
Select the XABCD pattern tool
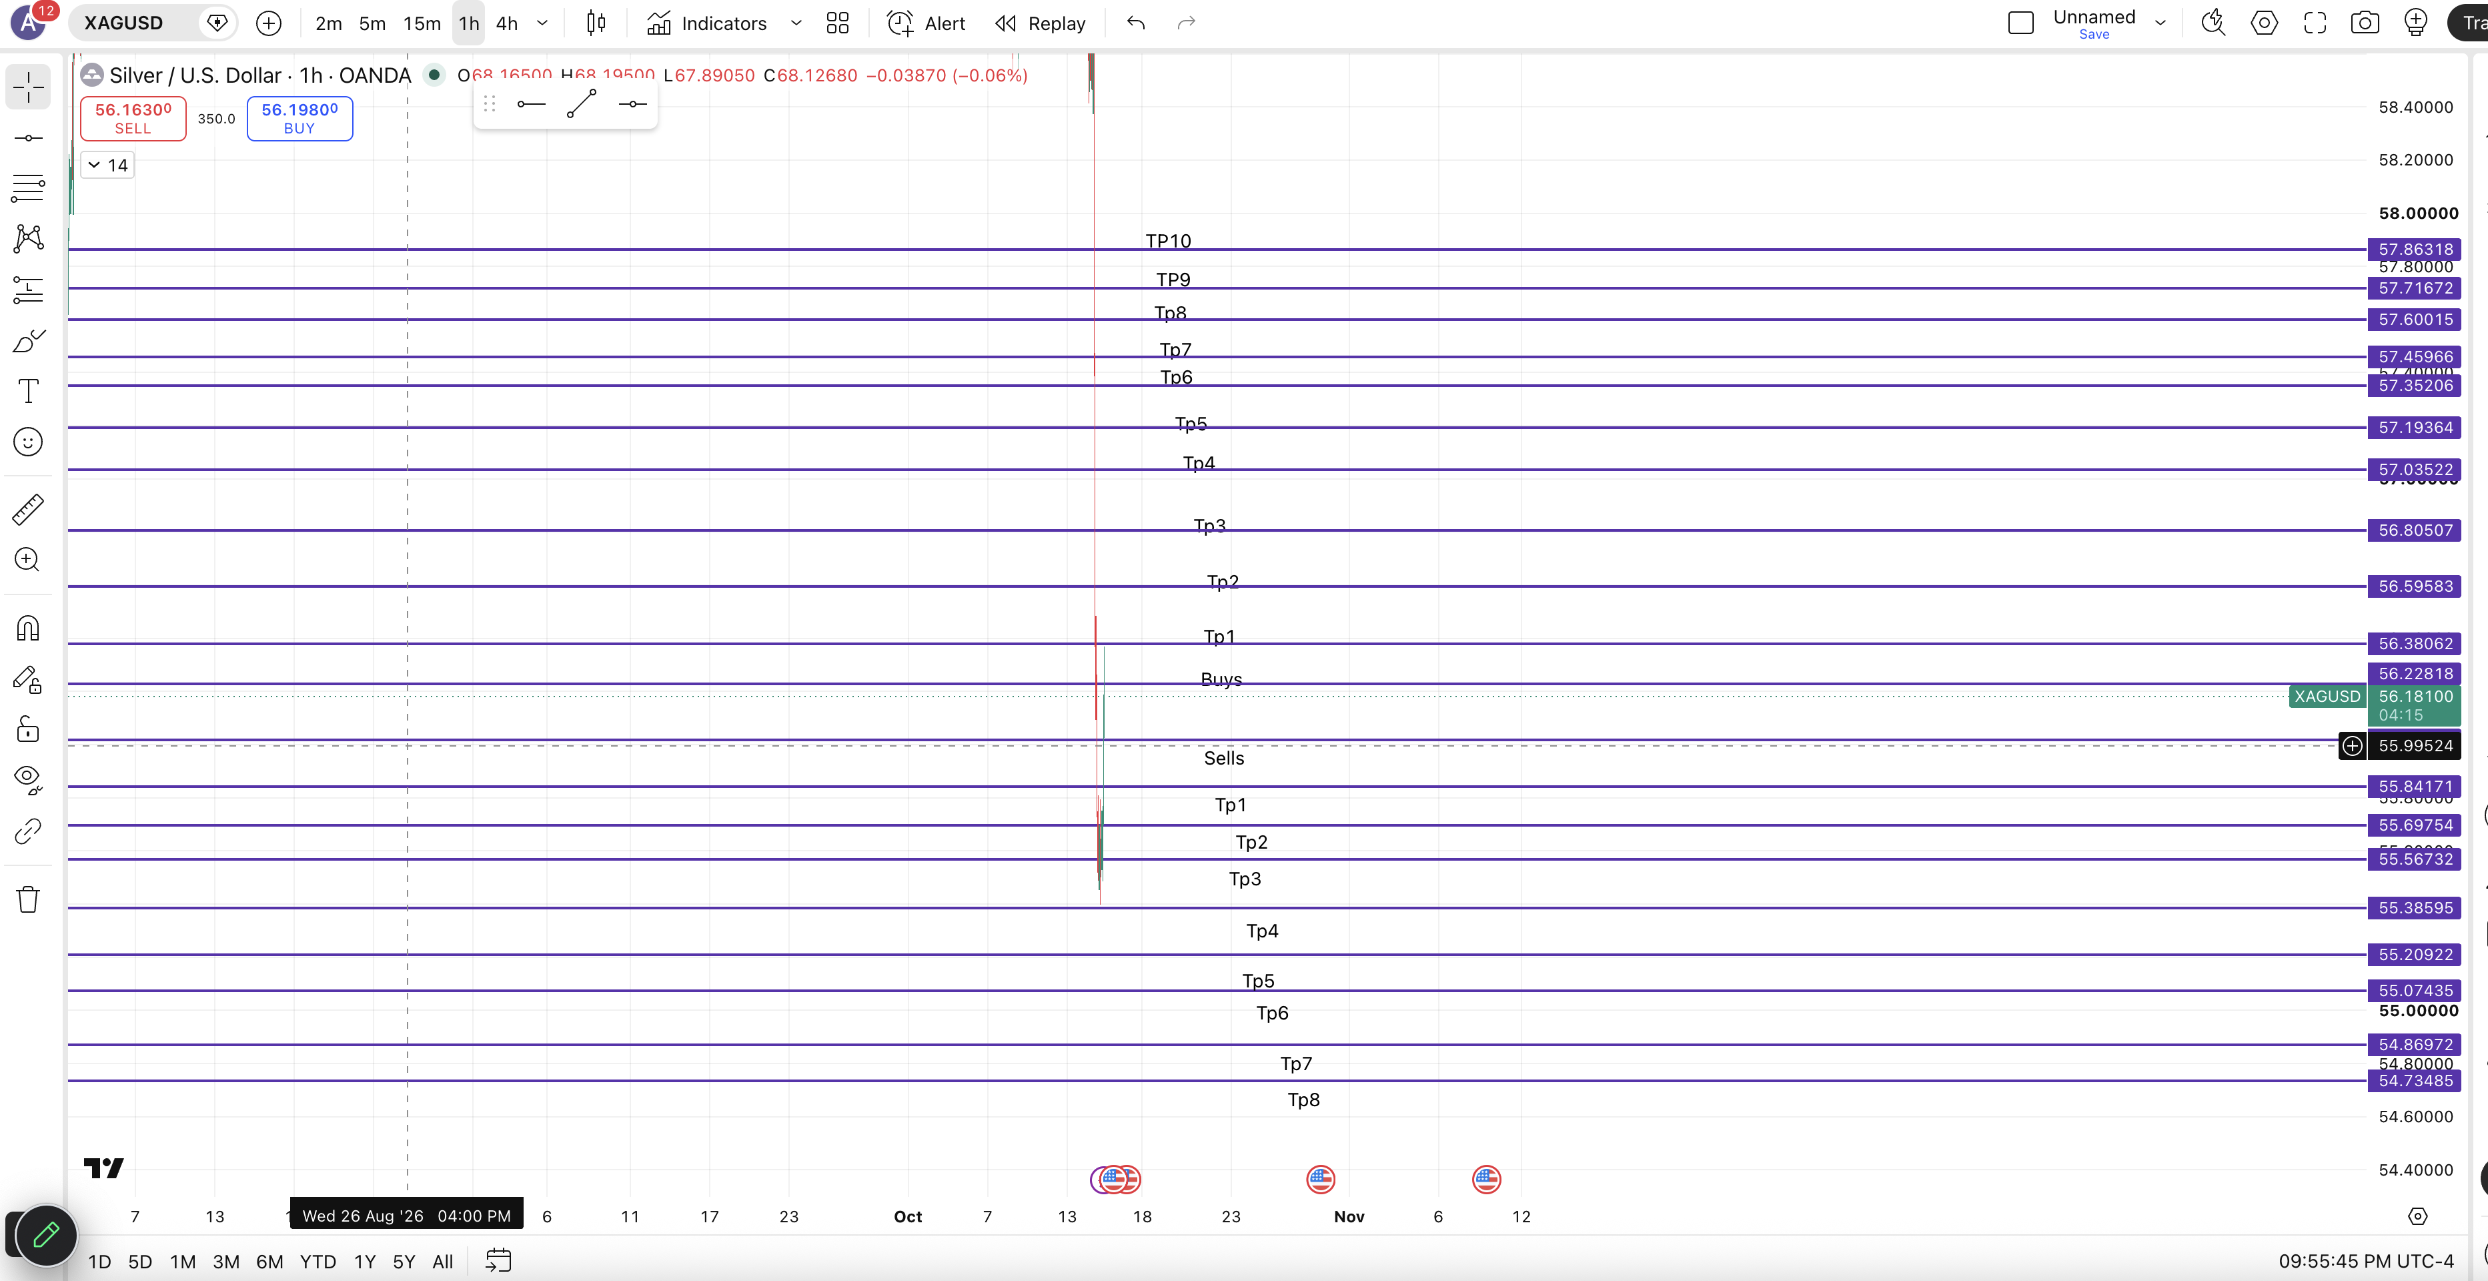[x=28, y=239]
